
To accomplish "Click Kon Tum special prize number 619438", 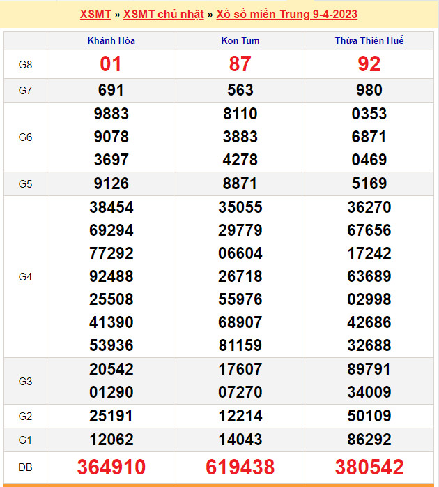I will (240, 467).
